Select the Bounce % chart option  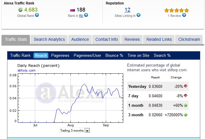coord(114,56)
